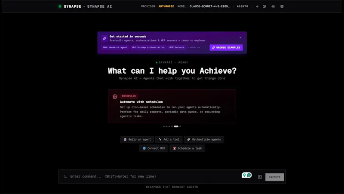Click the green status dot beside SYNAPSE
The image size is (344, 194).
[60, 6]
